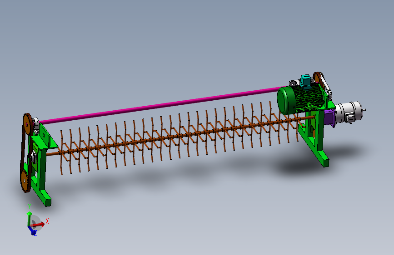Select the gray gear reducer on the right end
The height and width of the screenshot is (255, 394).
click(350, 112)
